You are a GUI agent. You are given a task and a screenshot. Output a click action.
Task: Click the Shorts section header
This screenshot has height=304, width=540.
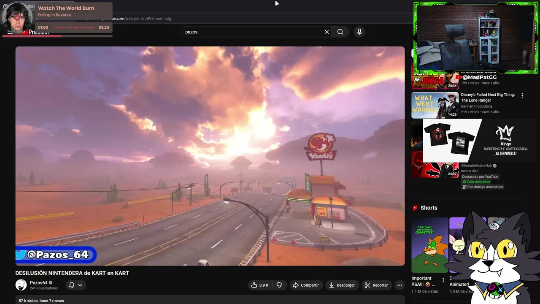(x=425, y=208)
